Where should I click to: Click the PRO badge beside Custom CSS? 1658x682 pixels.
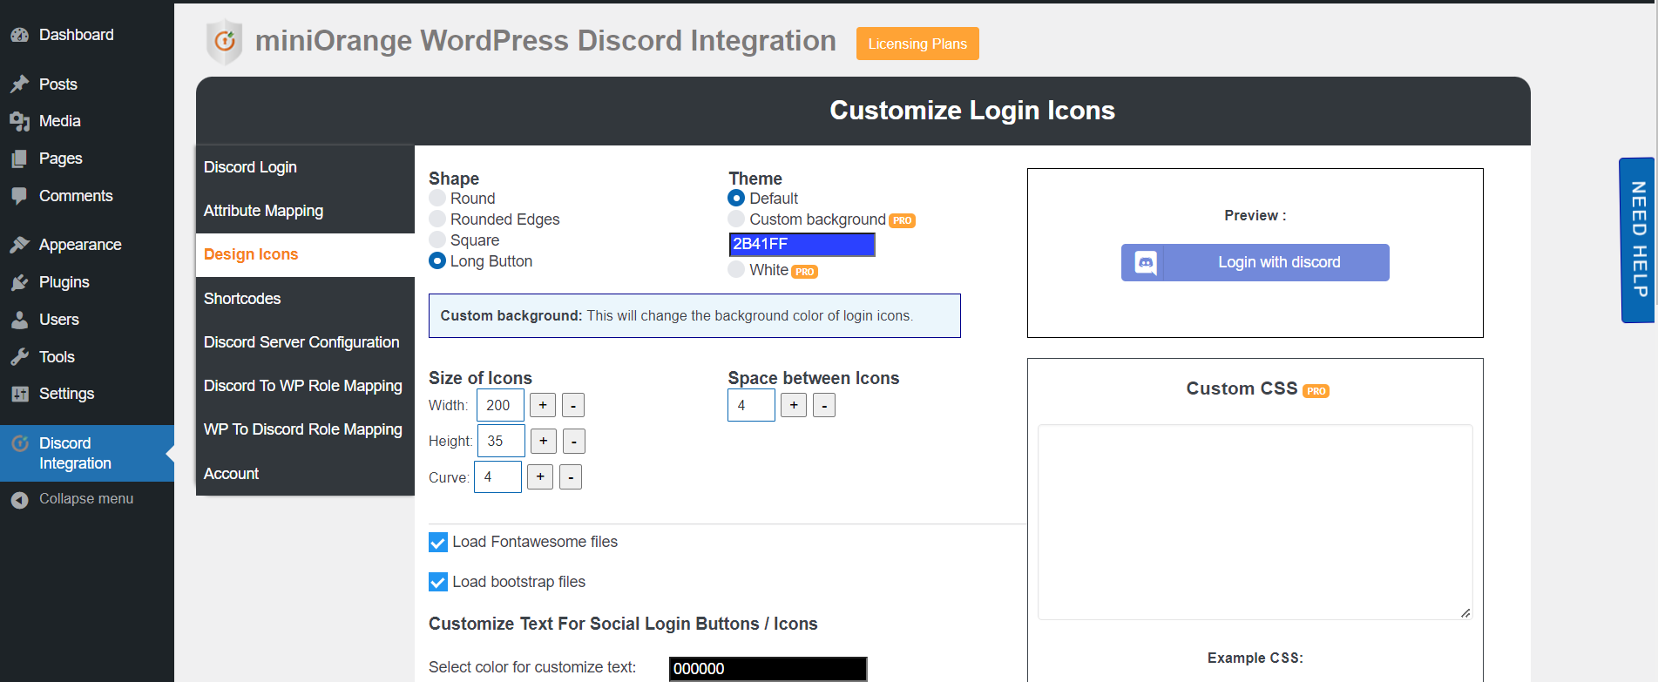pos(1316,391)
